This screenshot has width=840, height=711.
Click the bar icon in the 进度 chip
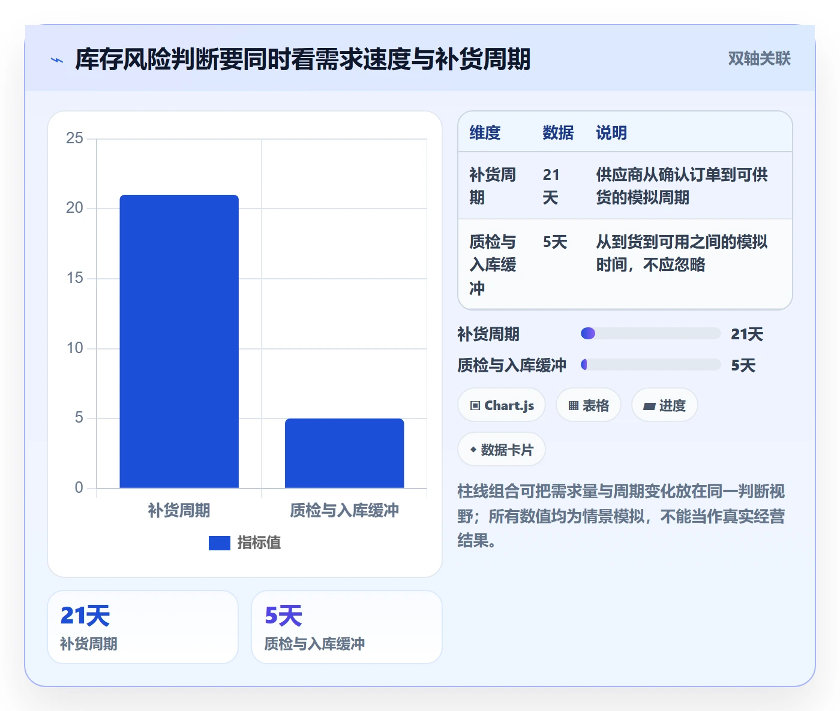649,406
